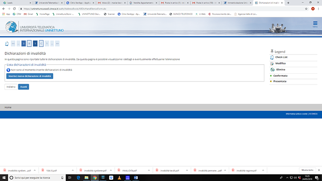Jump to step 3 in the wizard
This screenshot has width=322, height=181.
(24, 43)
